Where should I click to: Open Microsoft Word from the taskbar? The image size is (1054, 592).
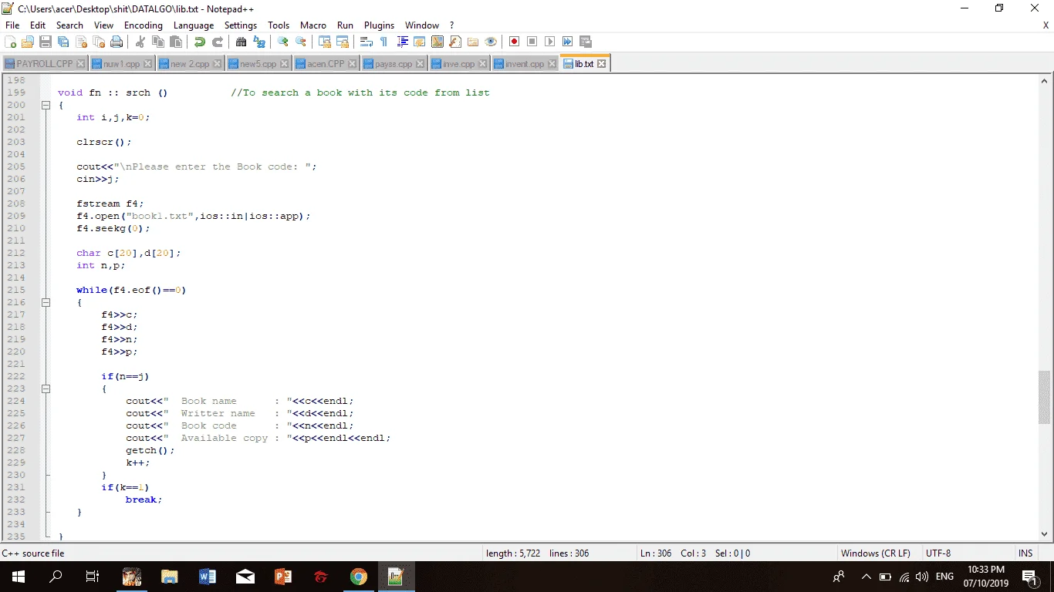click(207, 577)
